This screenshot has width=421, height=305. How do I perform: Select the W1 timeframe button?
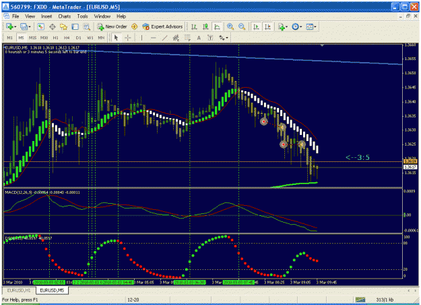pyautogui.click(x=90, y=38)
